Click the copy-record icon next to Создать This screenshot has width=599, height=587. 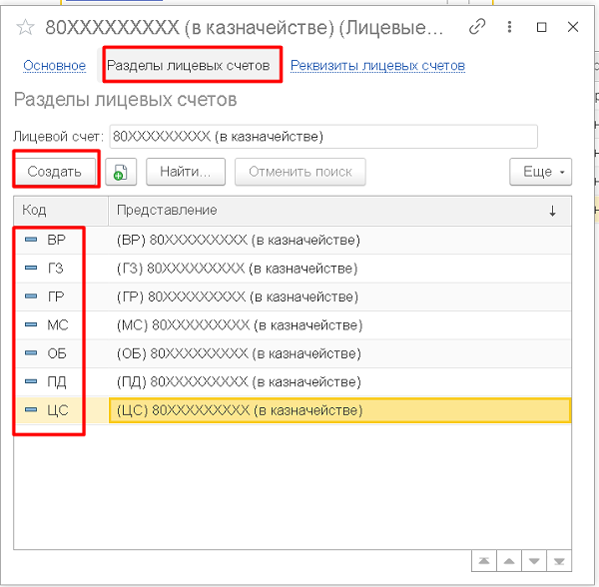click(120, 172)
